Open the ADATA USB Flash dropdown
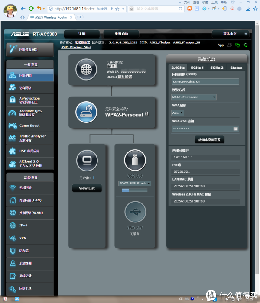 (135, 184)
